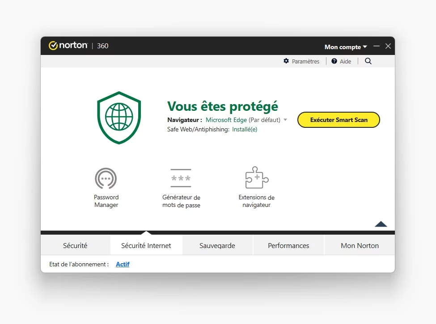Click the green globe shield icon
This screenshot has width=436, height=324.
click(x=119, y=118)
